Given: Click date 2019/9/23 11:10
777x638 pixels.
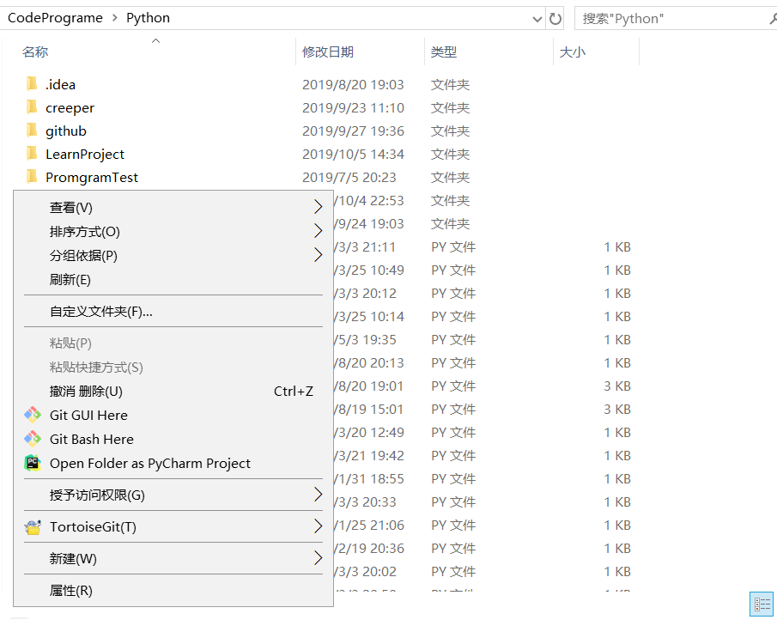Looking at the screenshot, I should pyautogui.click(x=354, y=108).
